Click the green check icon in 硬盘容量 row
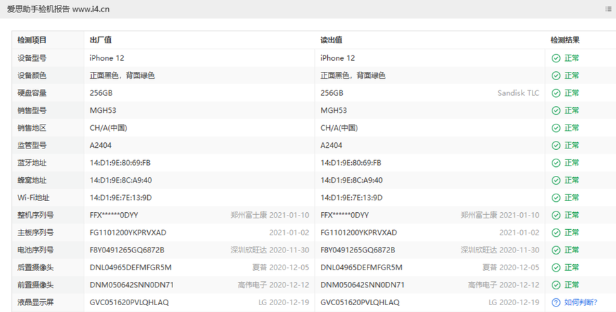Screen dimensions: 616x312 (556, 93)
